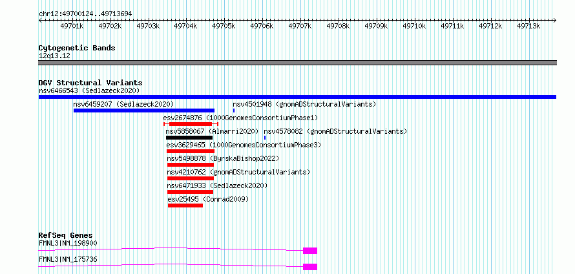Click the chr12:49700124..49713694 region label

(85, 14)
